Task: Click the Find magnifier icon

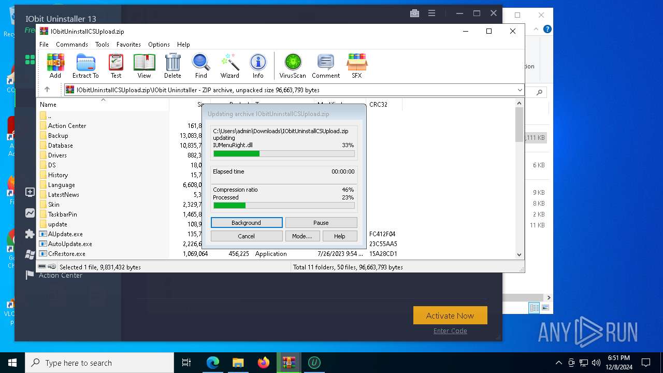Action: coord(201,66)
